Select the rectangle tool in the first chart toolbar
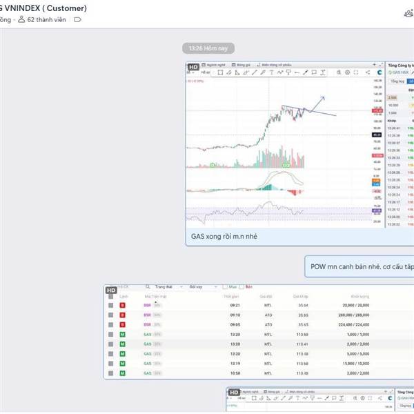The height and width of the screenshot is (414, 414). 220,72
